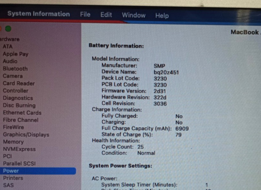Click the System Sleep Timer (Minutes) label
Image resolution: width=261 pixels, height=190 pixels.
pos(139,185)
